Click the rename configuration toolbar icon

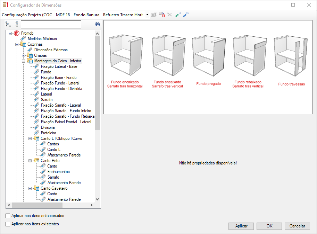(x=154, y=15)
